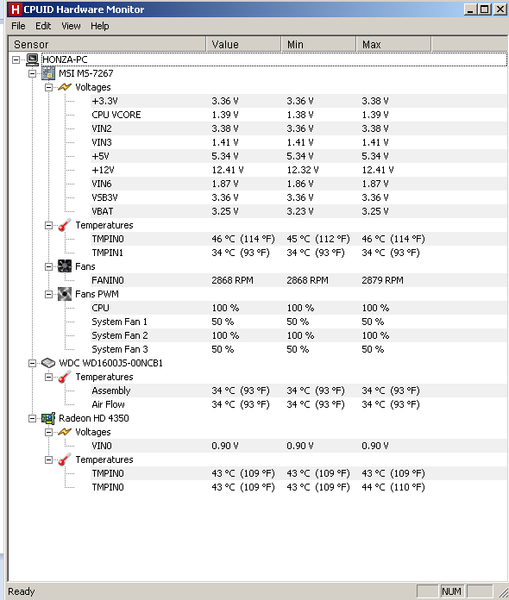Select the +5V voltage row
Screen dimensions: 509x600
pos(298,156)
